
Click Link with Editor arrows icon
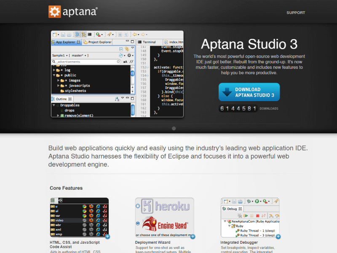127,49
